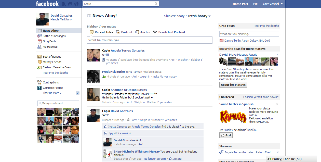The height and width of the screenshot is (162, 321).
Task: Click the search magnifier icon
Action: pos(156,4)
